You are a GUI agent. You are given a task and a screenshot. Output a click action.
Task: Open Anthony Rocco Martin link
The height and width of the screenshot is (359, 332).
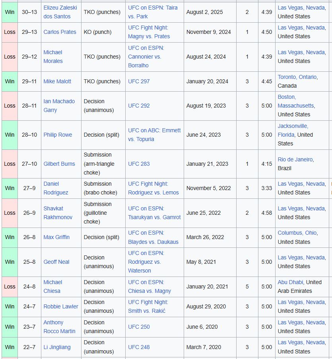(59, 327)
